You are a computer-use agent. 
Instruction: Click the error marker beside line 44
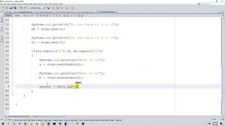point(8,86)
